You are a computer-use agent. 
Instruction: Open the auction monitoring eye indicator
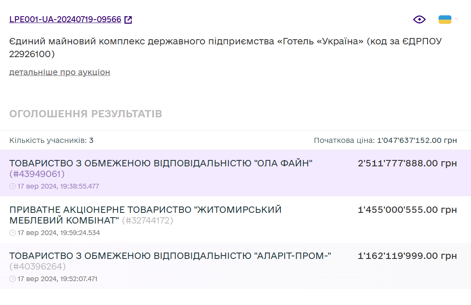pos(419,19)
